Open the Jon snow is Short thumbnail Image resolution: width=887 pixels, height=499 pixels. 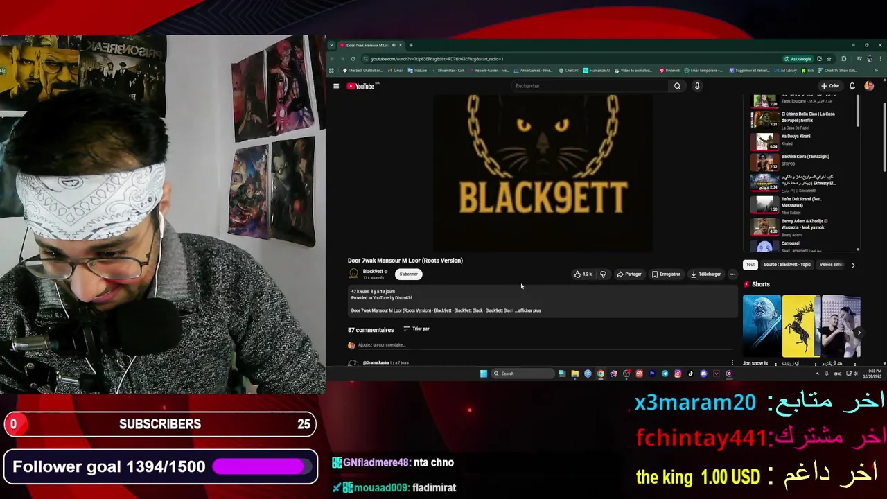pyautogui.click(x=761, y=327)
